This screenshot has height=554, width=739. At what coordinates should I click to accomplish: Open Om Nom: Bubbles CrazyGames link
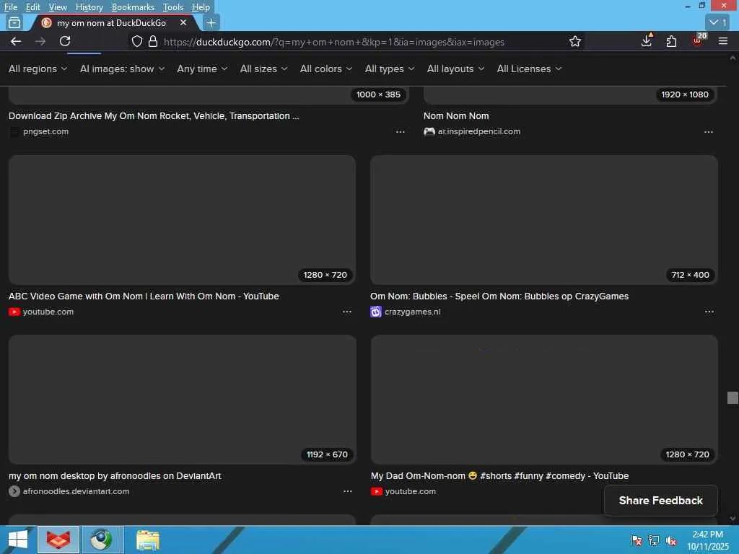(x=499, y=296)
